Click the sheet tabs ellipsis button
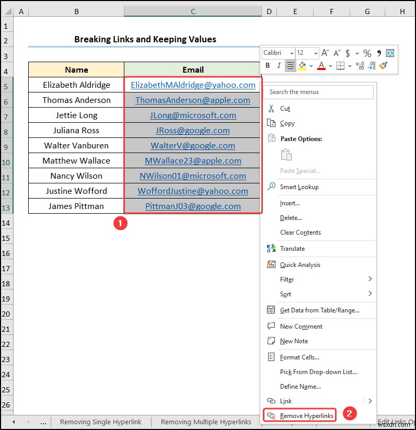 coord(43,422)
